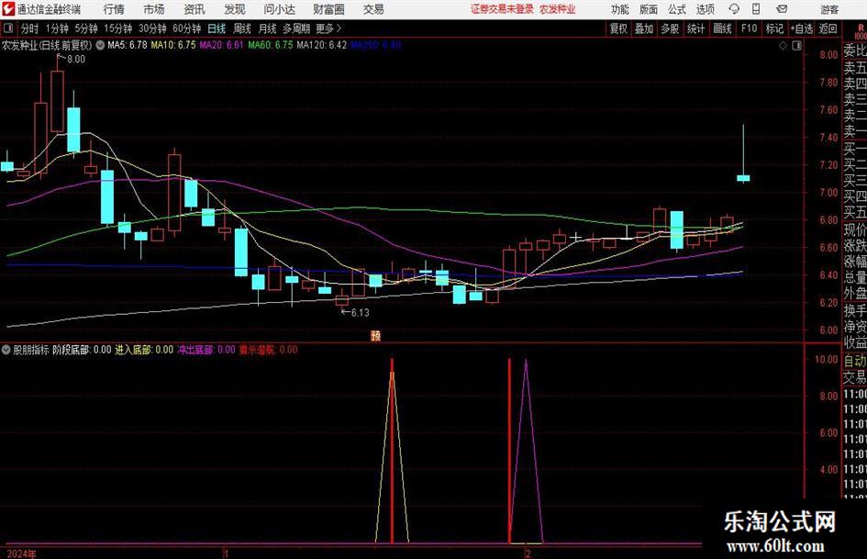Open the 财富圈 menu

click(x=328, y=9)
